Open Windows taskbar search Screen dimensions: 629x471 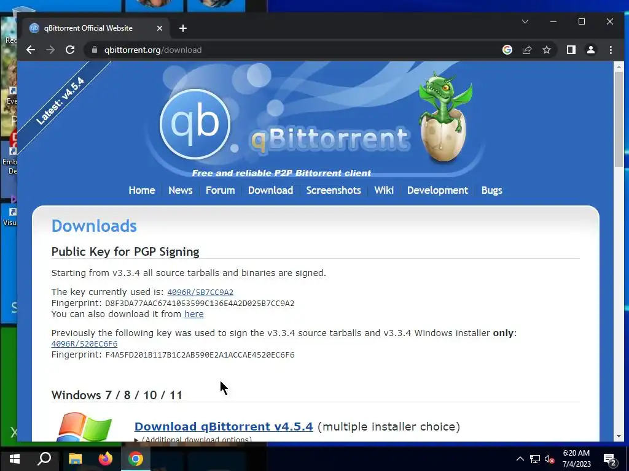coord(44,459)
